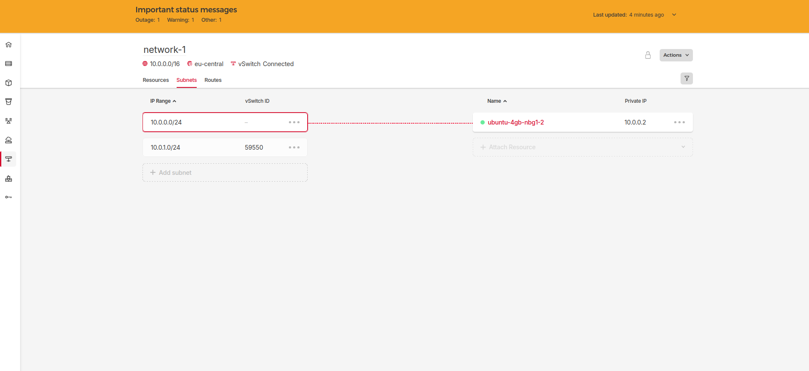The height and width of the screenshot is (371, 809).
Task: Open options menu for subnet 10.0.1.0/24
Action: tap(294, 148)
